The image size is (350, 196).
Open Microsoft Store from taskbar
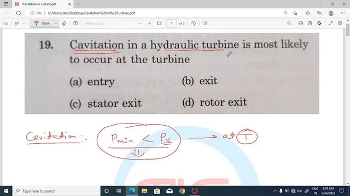[x=157, y=191]
